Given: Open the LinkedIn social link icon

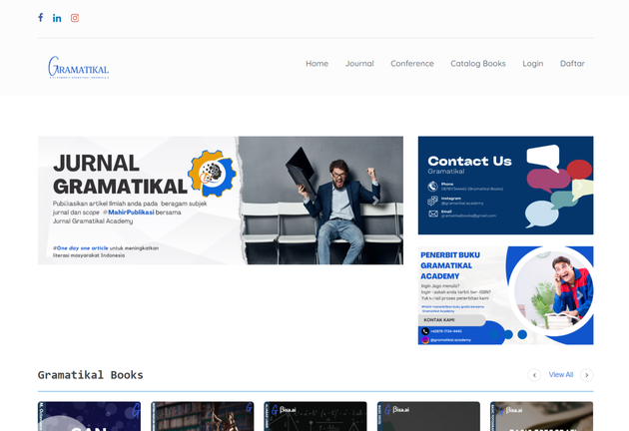Looking at the screenshot, I should (x=57, y=18).
